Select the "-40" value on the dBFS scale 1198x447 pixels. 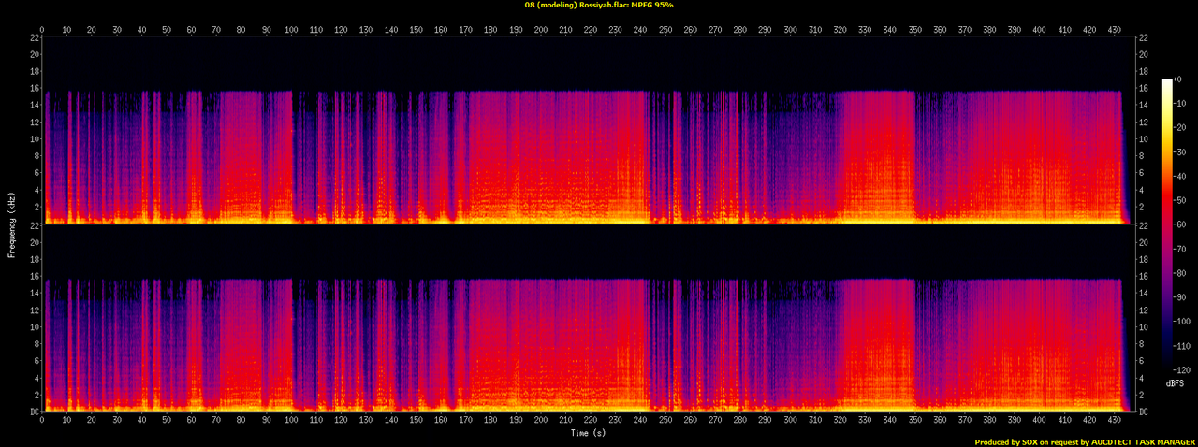point(1181,176)
